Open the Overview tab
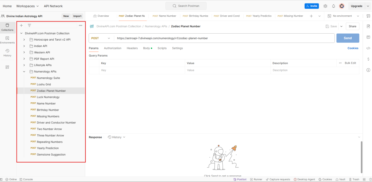 [101, 16]
